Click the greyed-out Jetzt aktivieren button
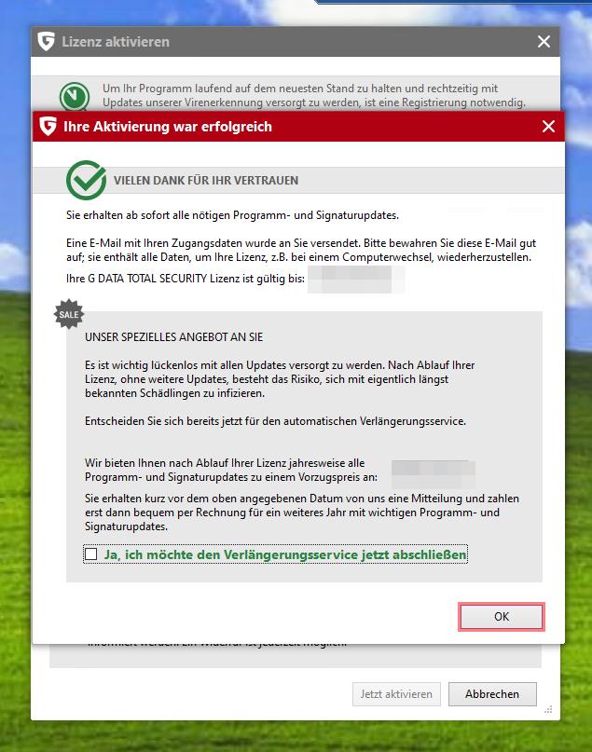 [x=396, y=694]
